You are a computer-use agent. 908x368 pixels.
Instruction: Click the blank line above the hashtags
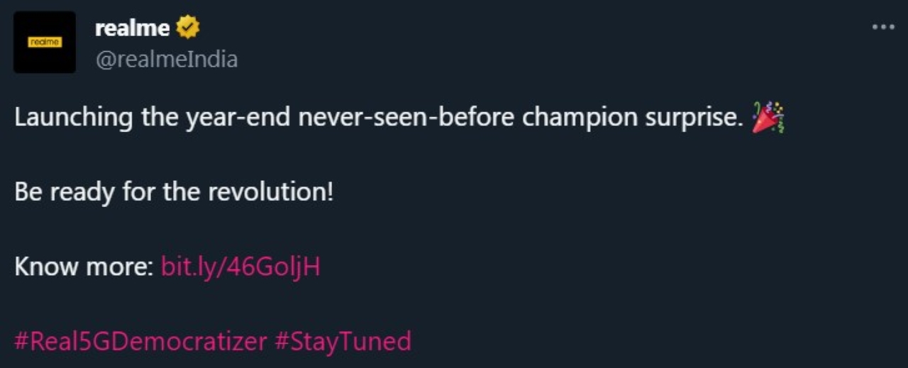(213, 304)
